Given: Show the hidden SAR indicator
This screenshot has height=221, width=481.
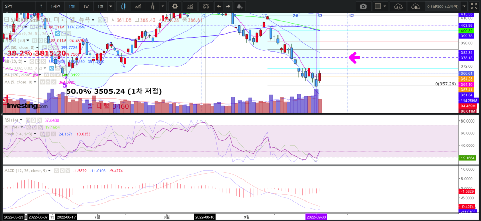Looking at the screenshot, I should (52, 68).
